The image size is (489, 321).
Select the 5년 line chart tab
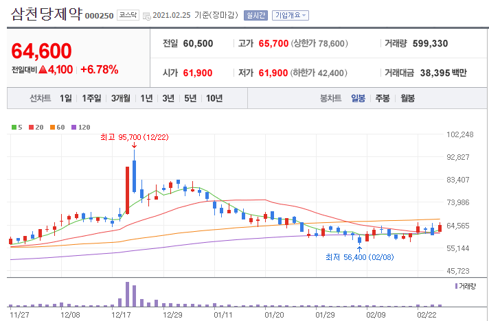pos(190,98)
